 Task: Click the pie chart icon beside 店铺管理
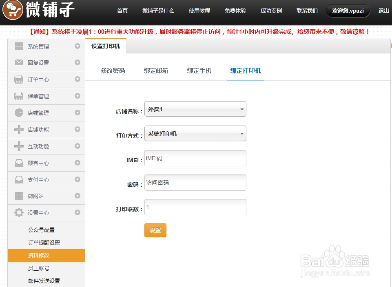pos(18,113)
